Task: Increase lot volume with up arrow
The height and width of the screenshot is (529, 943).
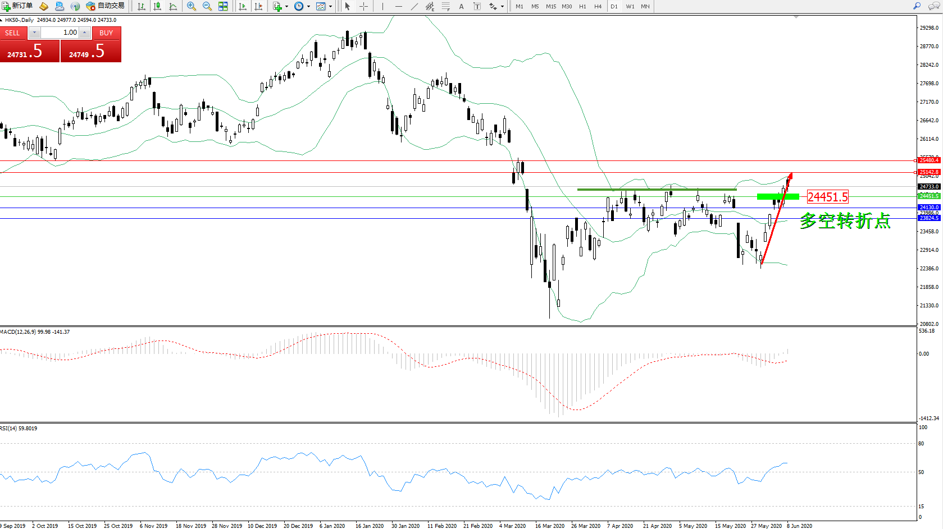Action: click(84, 33)
